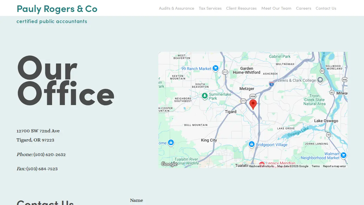This screenshot has width=364, height=205.
Task: Visit the Careers page
Action: click(x=303, y=8)
